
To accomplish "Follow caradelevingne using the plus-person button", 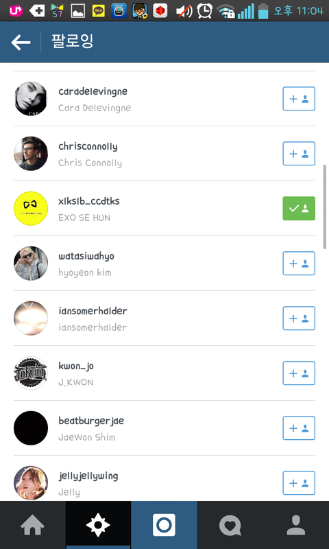I will pos(299,99).
